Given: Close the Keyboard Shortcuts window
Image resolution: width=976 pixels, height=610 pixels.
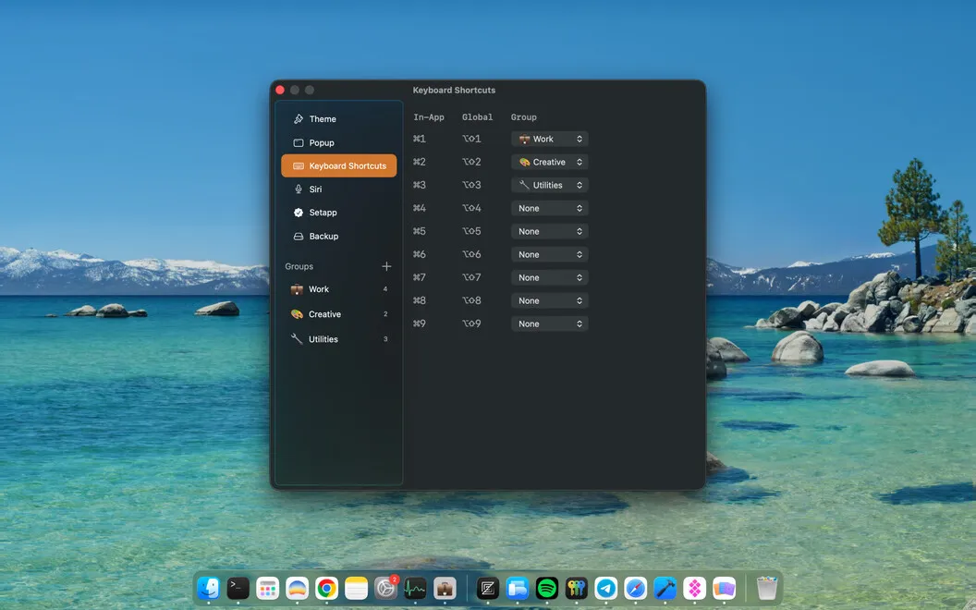Looking at the screenshot, I should pyautogui.click(x=280, y=90).
